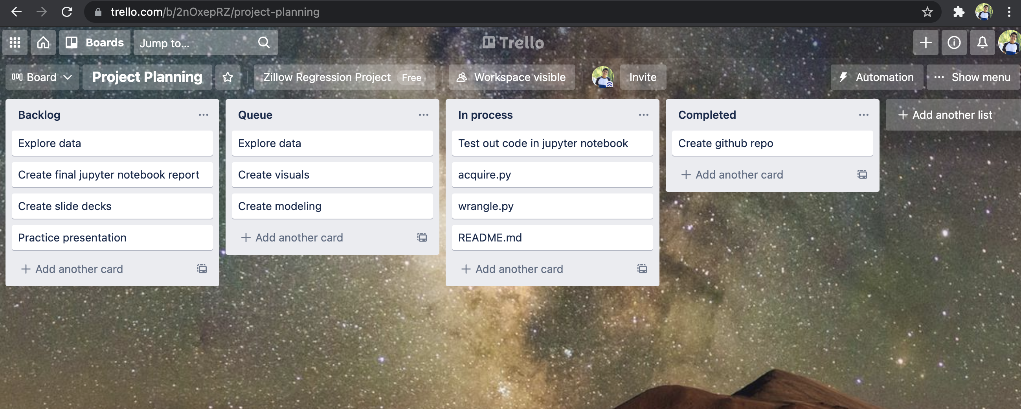Click Add another list

[x=953, y=115]
